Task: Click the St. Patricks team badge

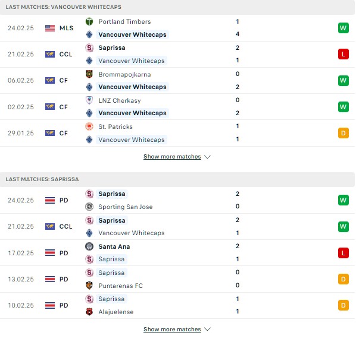Action: click(89, 126)
